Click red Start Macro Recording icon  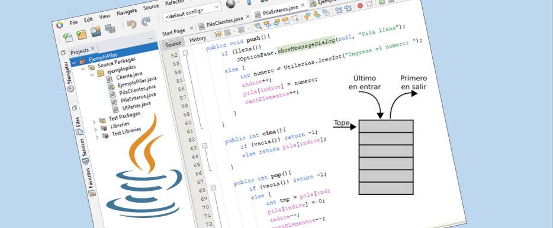(360, 6)
